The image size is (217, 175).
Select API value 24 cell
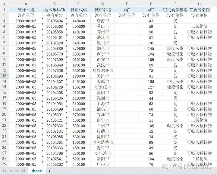coord(151,137)
